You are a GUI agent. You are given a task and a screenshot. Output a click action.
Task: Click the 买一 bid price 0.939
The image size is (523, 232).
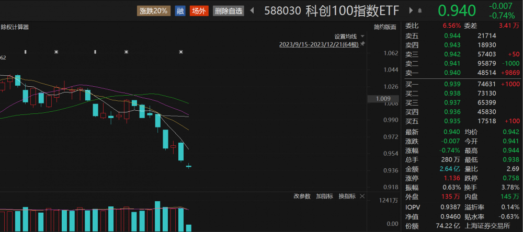click(x=452, y=83)
